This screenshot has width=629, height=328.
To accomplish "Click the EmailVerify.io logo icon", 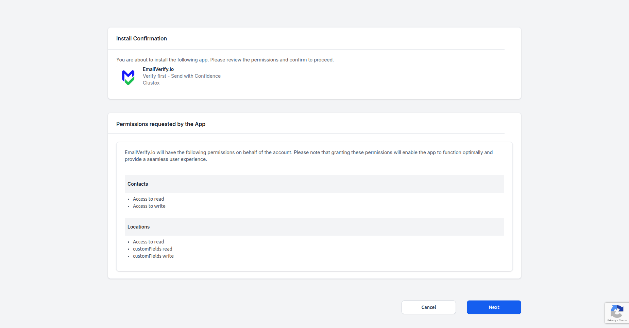I will (128, 77).
